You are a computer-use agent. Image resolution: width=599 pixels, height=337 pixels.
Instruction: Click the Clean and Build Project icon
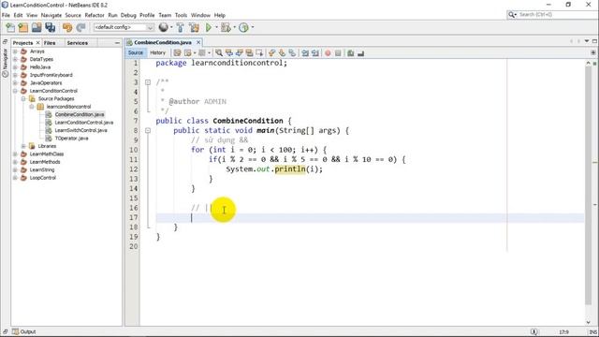point(194,27)
